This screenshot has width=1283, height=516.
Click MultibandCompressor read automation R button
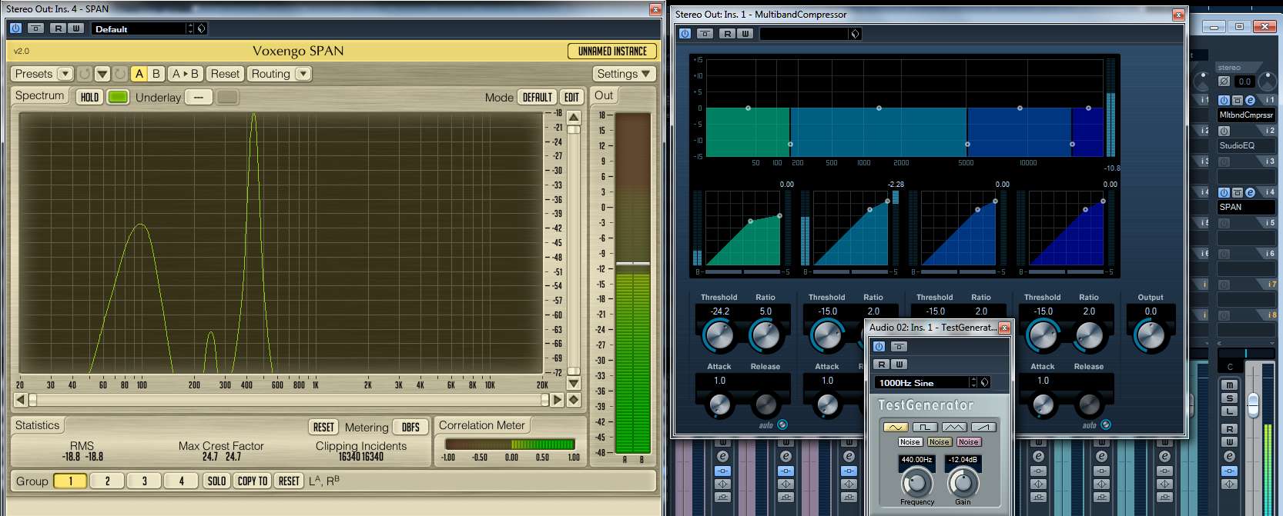[728, 34]
